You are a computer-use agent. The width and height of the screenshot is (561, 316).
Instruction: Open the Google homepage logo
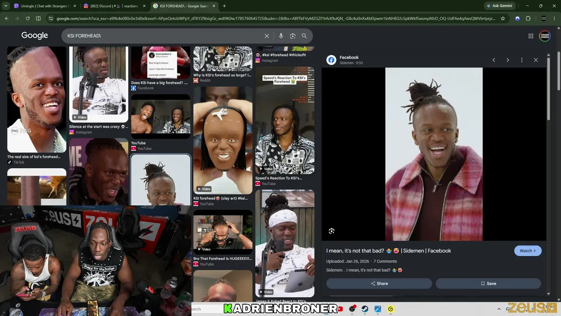tap(35, 36)
